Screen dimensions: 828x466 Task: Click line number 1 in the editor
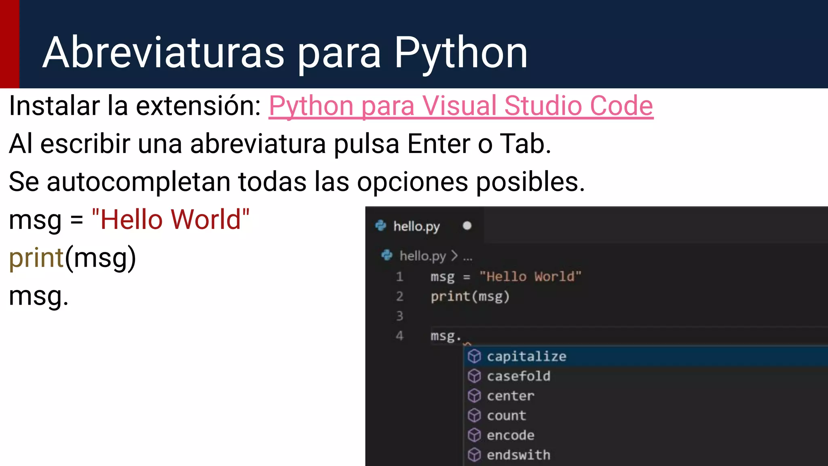[399, 277]
